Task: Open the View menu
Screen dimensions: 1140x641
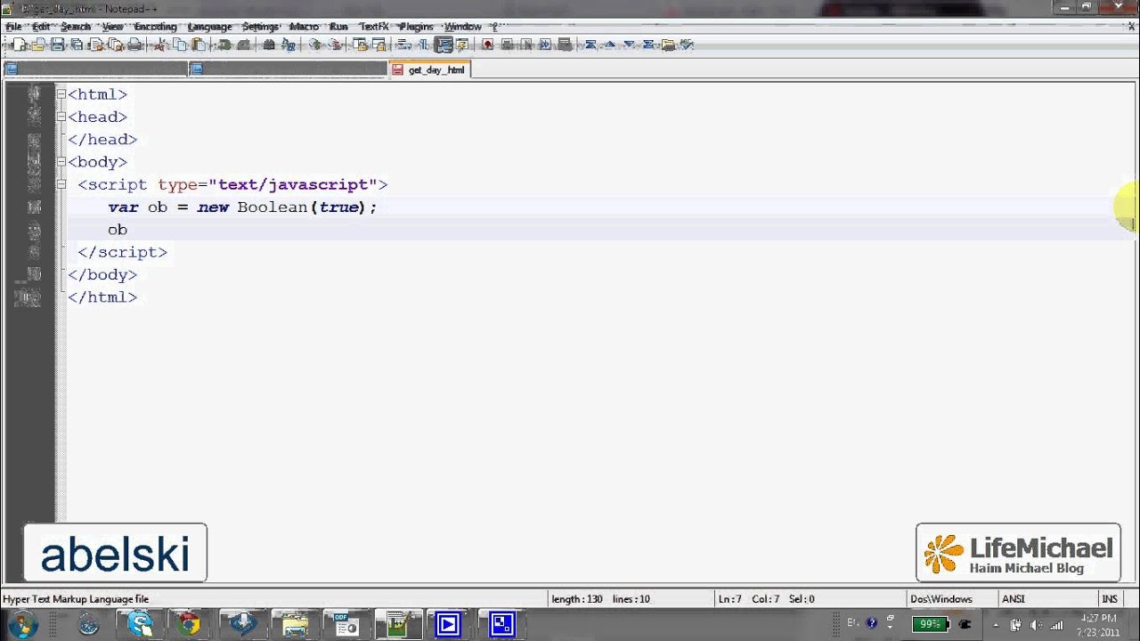Action: 112,27
